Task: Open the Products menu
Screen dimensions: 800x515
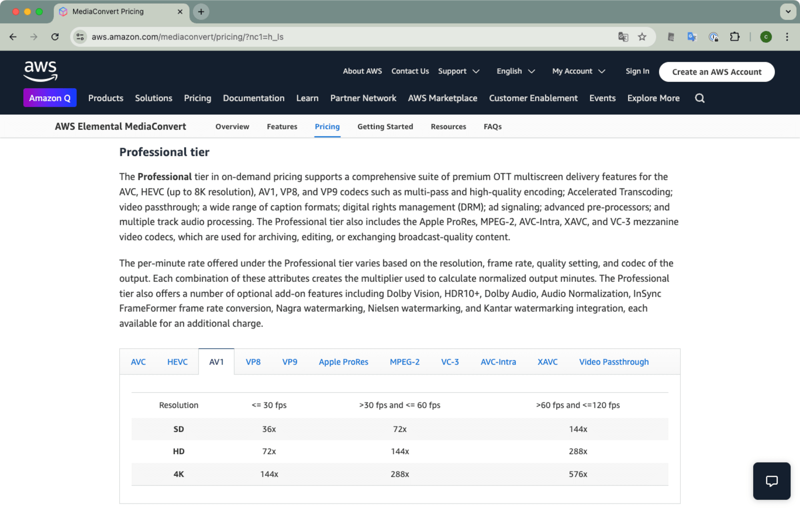Action: [x=106, y=98]
